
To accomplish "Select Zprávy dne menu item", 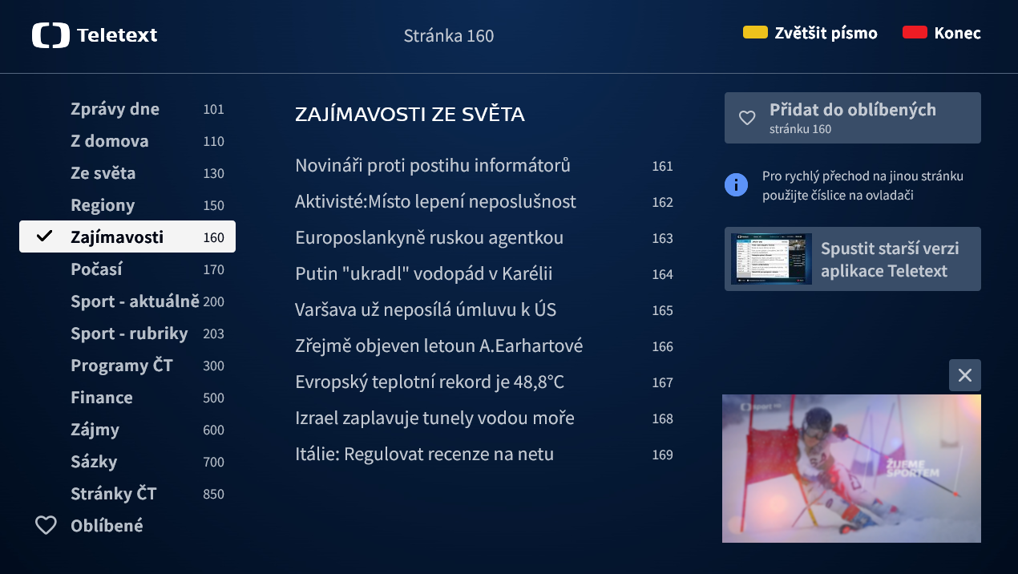I will pos(115,109).
